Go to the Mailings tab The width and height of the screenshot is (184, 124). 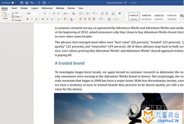point(60,8)
